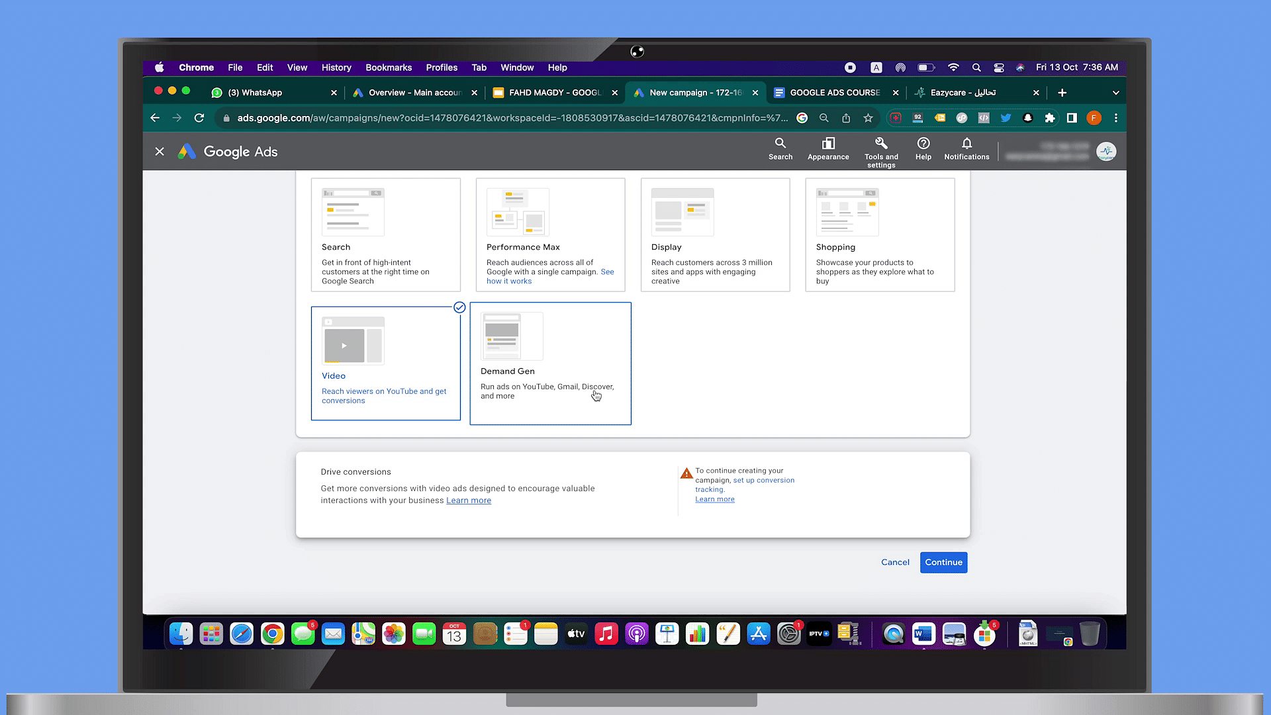The height and width of the screenshot is (715, 1271).
Task: Click the Google Ads Search magnifier icon
Action: (x=780, y=143)
